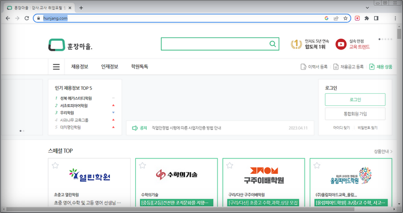Favorite the 올림피아드학원 card star
Image resolution: width=403 pixels, height=213 pixels.
pos(317,165)
